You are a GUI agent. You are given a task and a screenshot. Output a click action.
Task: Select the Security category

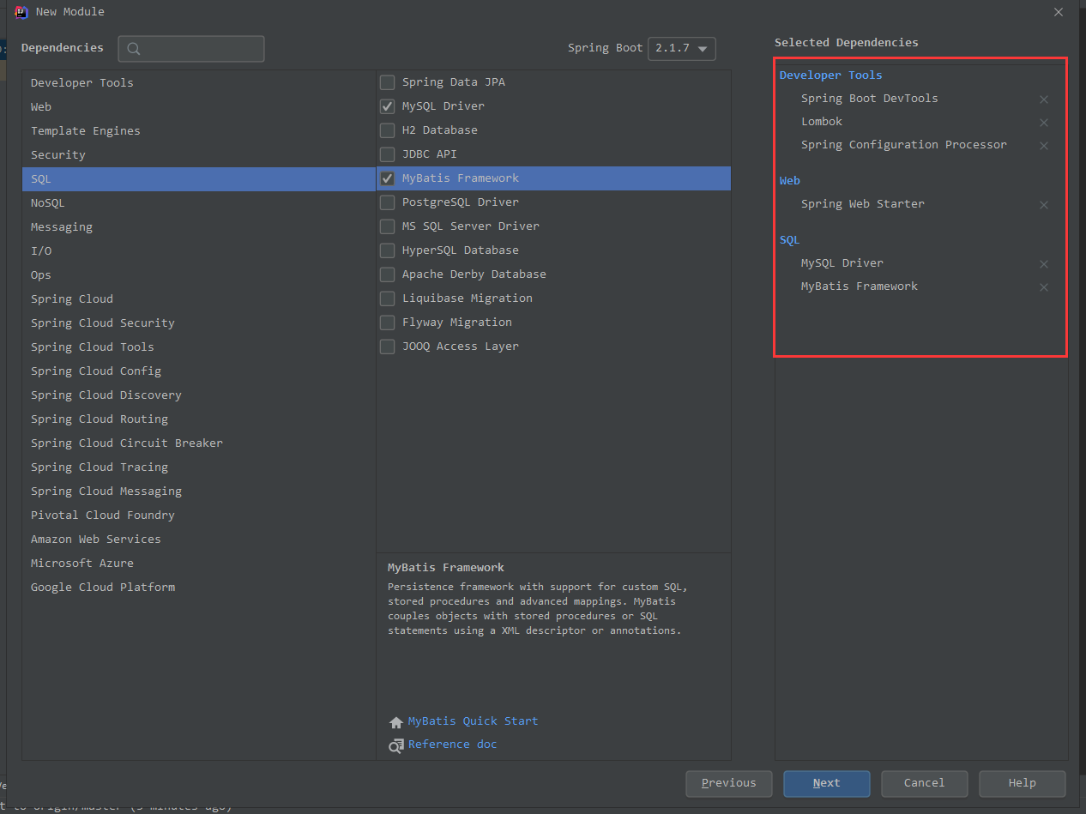pyautogui.click(x=199, y=155)
